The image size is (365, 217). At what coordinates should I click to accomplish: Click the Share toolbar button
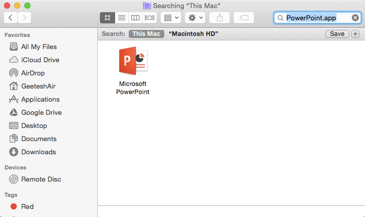click(x=220, y=18)
